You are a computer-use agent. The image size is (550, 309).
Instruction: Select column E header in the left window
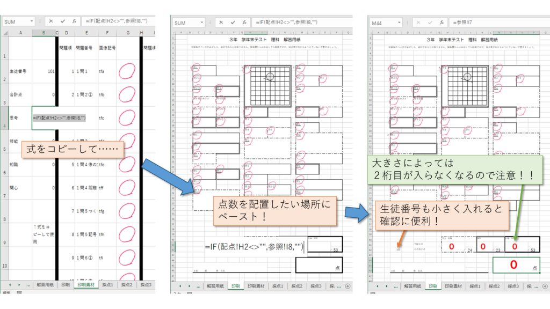86,33
